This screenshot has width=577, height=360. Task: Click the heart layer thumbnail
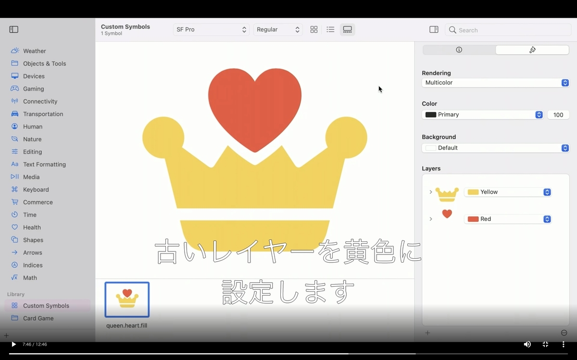coord(447,214)
